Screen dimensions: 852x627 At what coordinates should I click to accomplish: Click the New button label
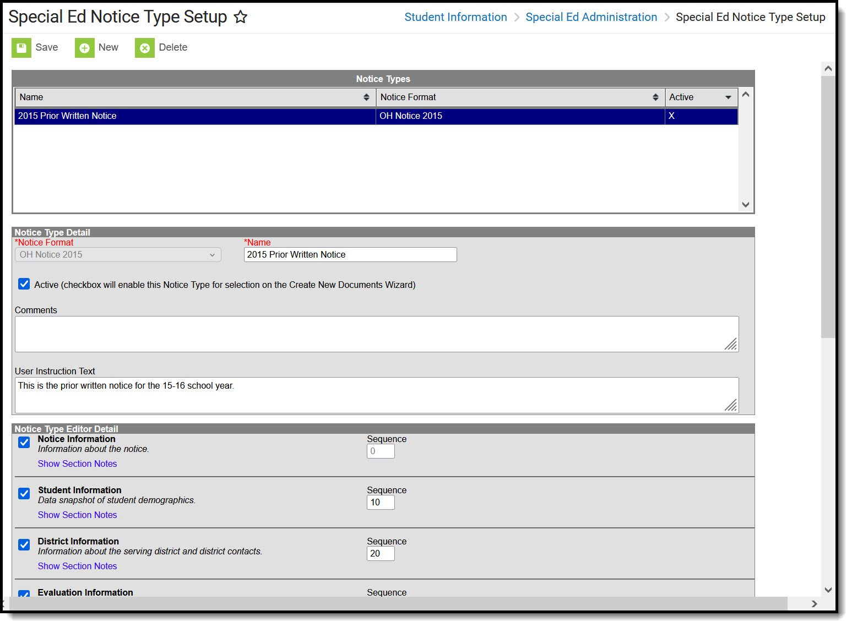tap(108, 48)
